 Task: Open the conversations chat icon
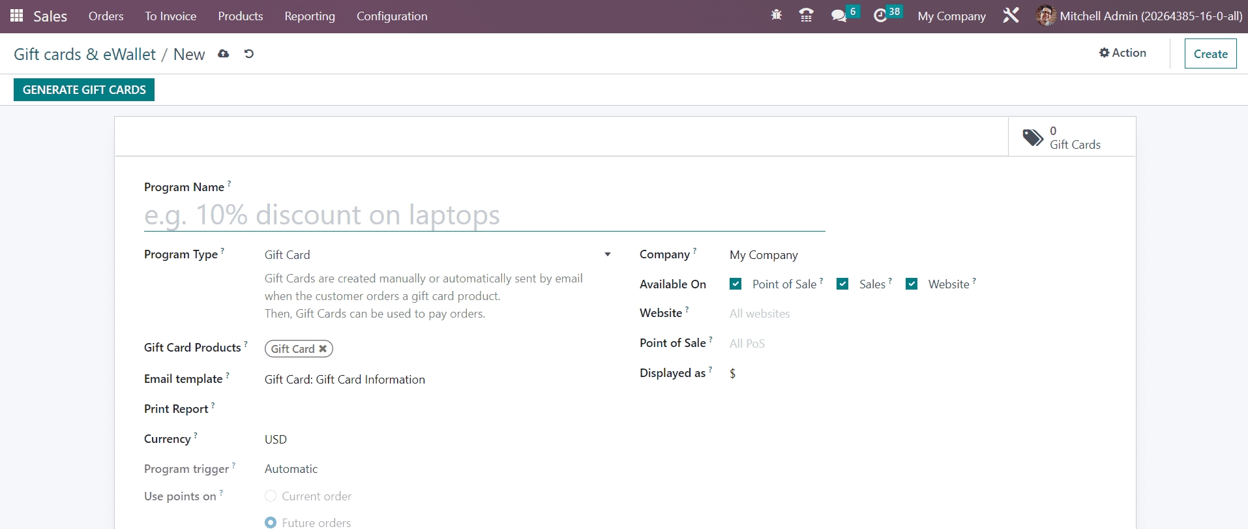pyautogui.click(x=839, y=16)
